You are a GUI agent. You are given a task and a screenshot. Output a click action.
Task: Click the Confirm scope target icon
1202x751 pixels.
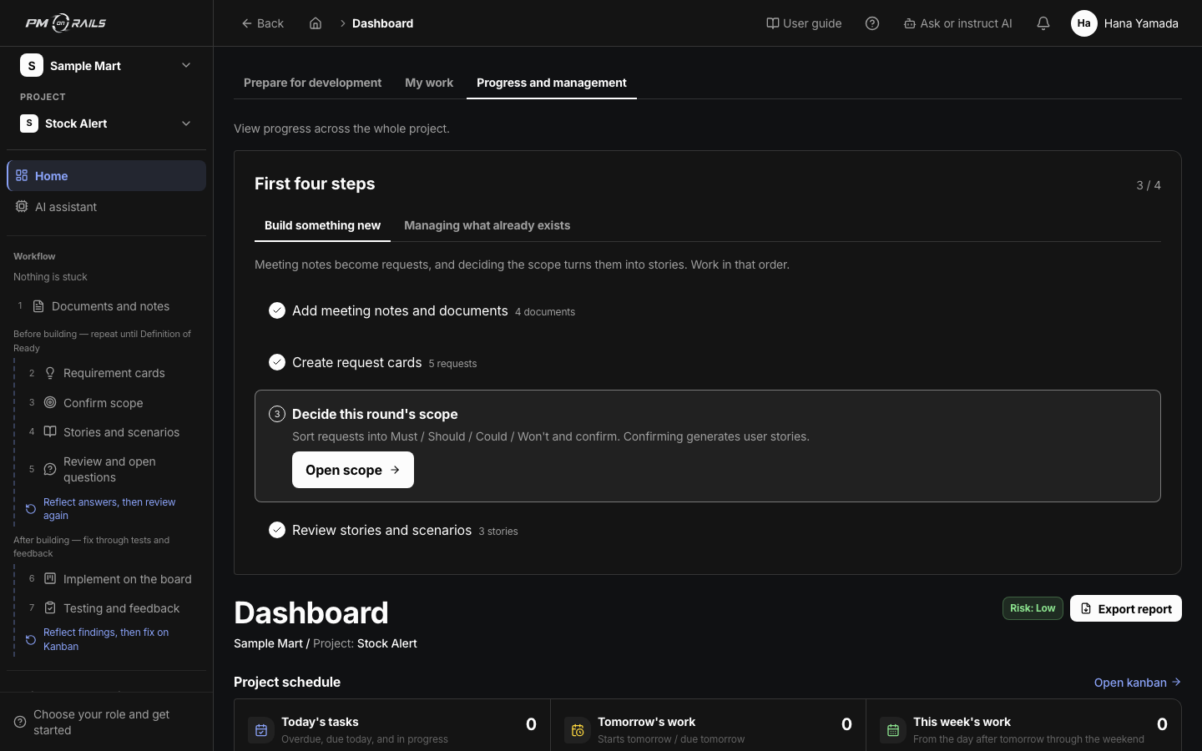50,402
